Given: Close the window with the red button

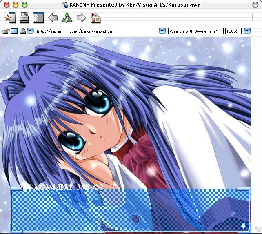Looking at the screenshot, I should point(7,4).
